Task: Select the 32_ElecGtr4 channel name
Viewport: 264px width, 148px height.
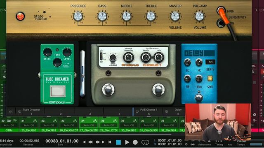Action: point(169,130)
